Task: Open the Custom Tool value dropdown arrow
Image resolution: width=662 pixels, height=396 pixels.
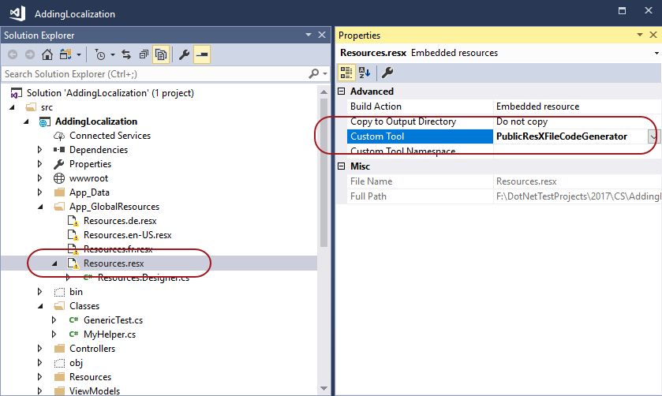Action: (653, 136)
